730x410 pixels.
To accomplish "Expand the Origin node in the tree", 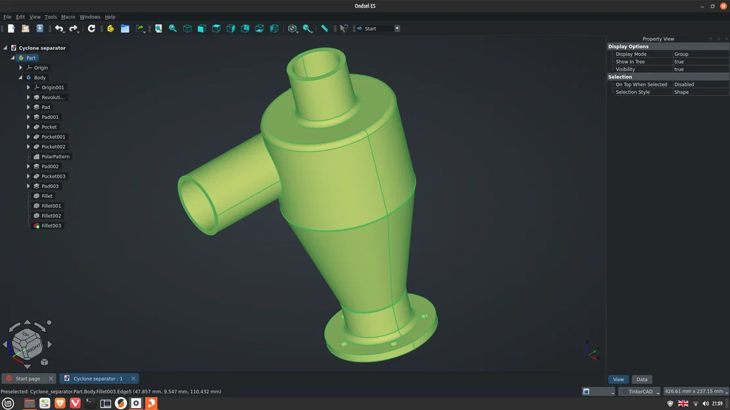I will coord(20,68).
